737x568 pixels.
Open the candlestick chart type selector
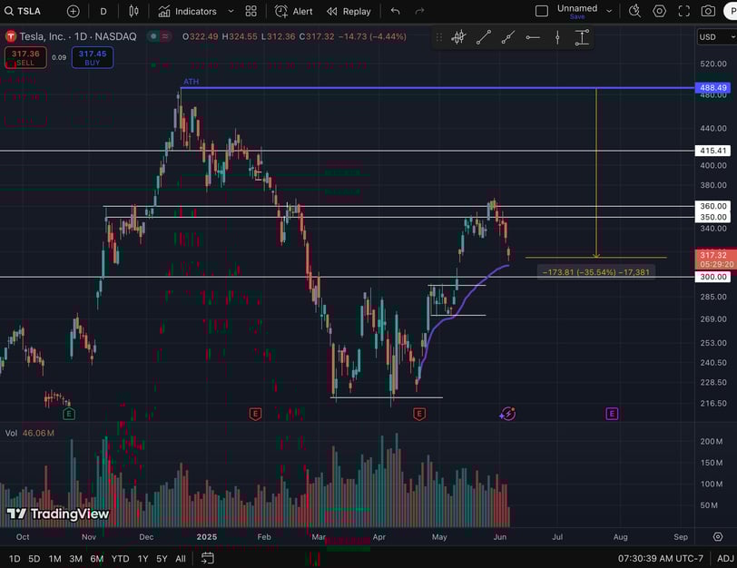133,11
